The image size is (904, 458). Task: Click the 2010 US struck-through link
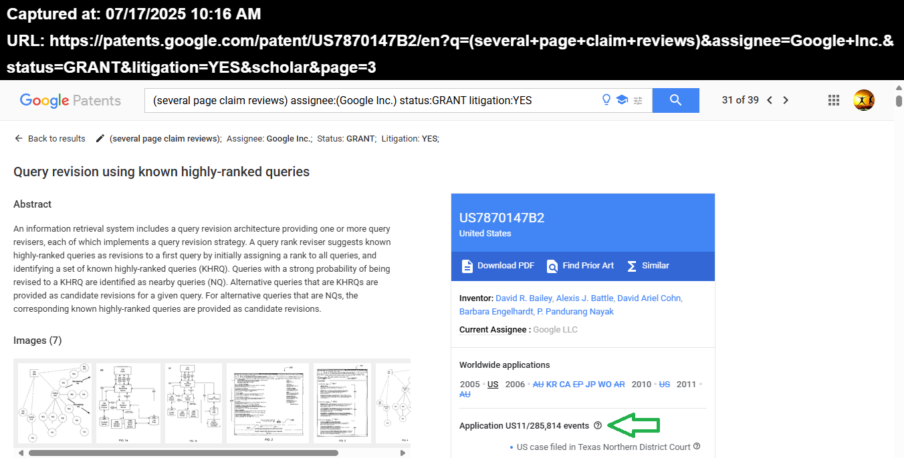coord(665,385)
